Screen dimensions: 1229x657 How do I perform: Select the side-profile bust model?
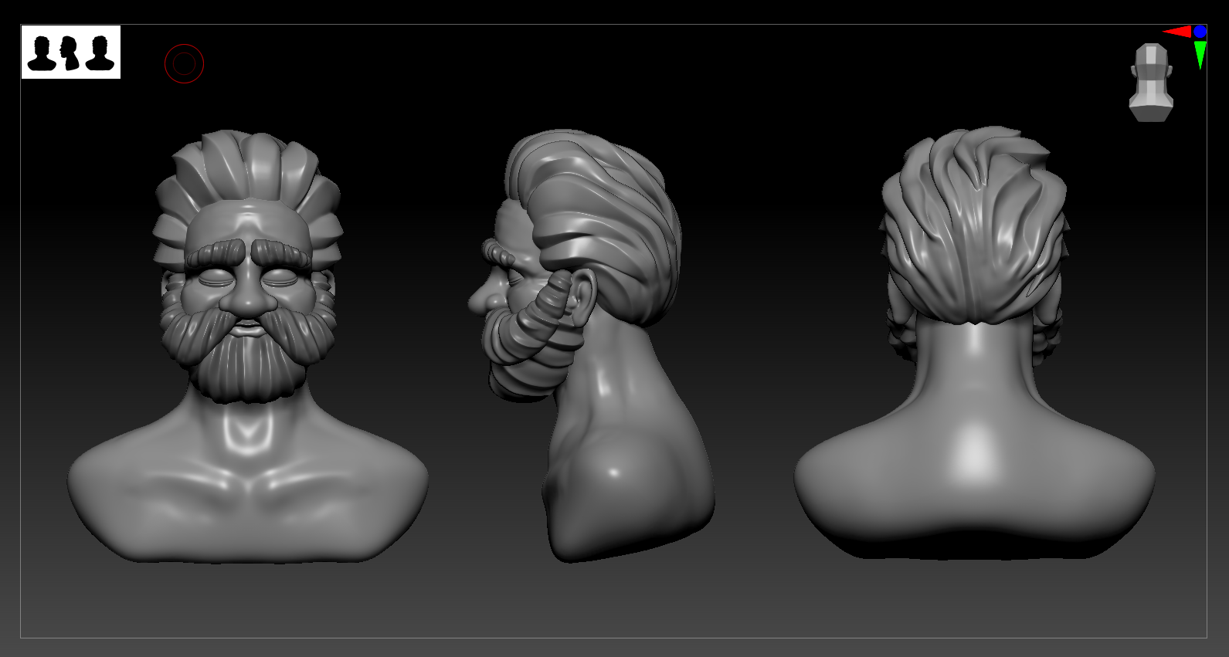point(592,345)
